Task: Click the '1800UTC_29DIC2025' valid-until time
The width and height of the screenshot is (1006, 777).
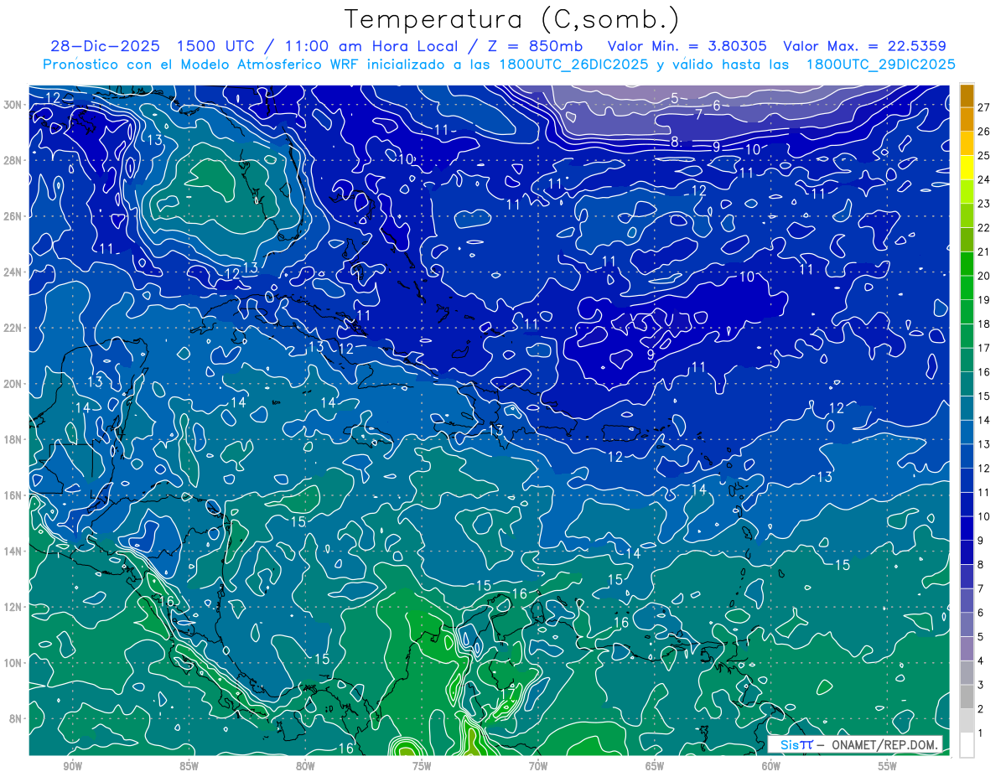Action: click(x=880, y=65)
